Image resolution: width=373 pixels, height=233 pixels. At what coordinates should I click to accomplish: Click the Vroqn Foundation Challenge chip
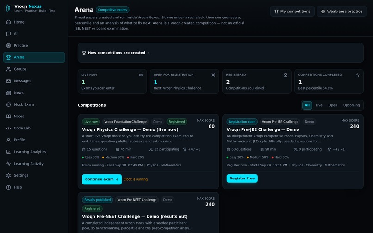click(x=125, y=122)
